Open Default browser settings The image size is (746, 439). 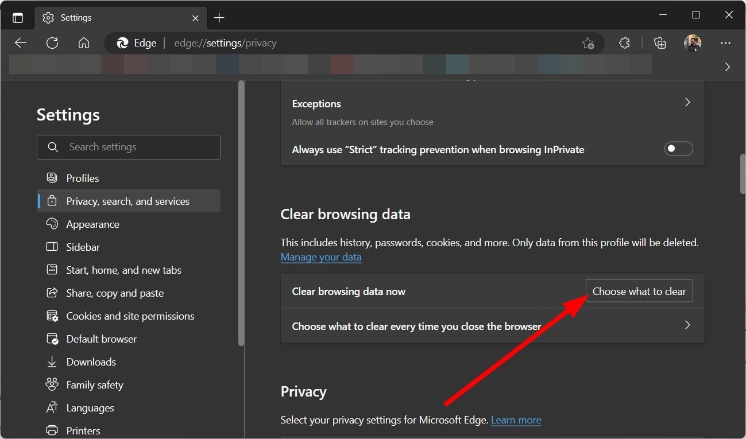click(x=129, y=339)
